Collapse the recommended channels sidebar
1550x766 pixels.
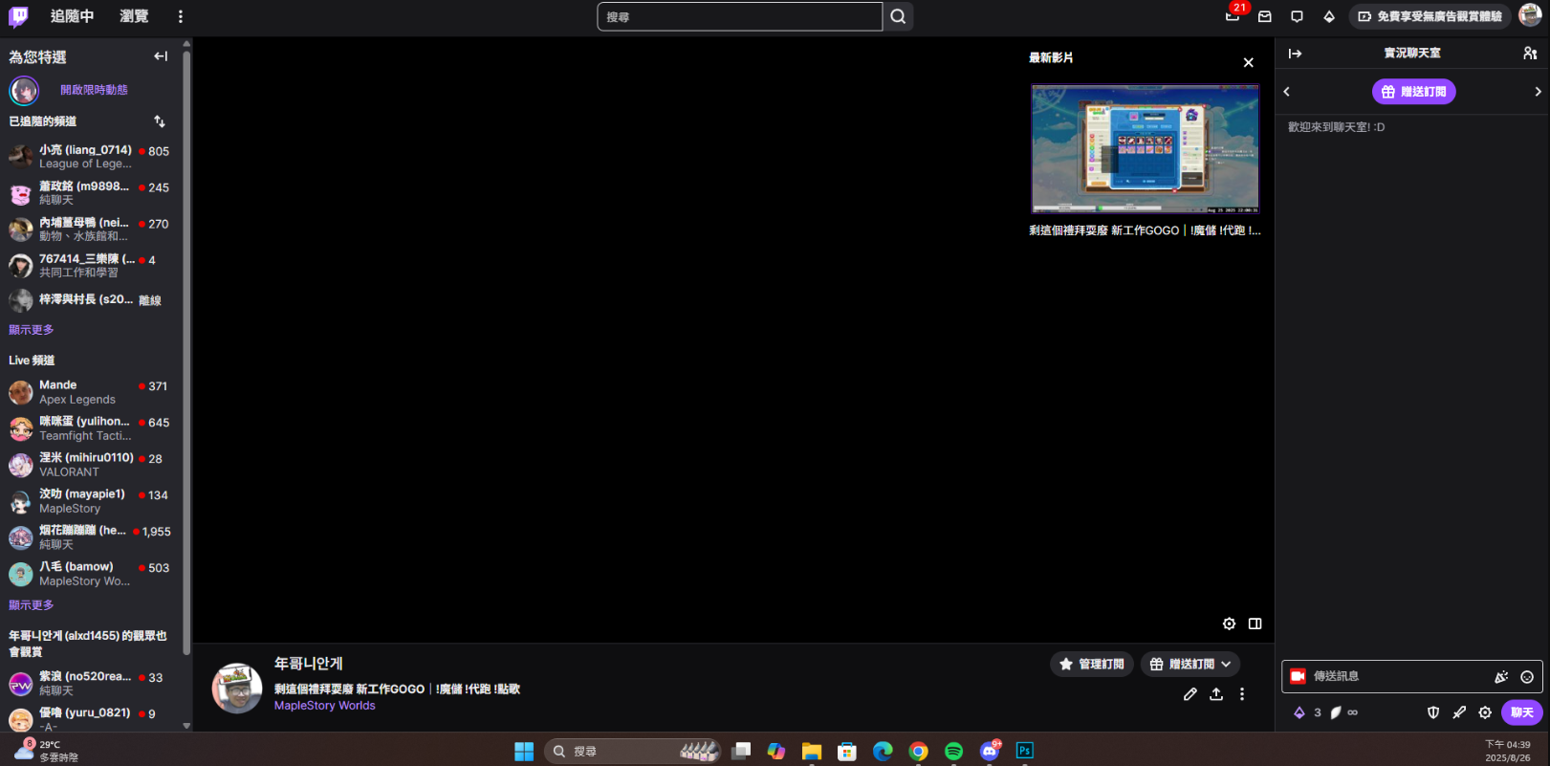pyautogui.click(x=161, y=56)
